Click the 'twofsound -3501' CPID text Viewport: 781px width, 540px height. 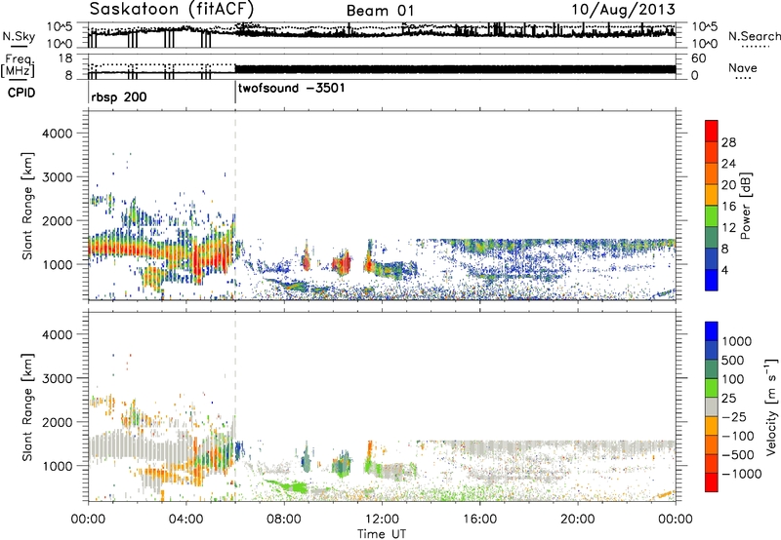(291, 89)
